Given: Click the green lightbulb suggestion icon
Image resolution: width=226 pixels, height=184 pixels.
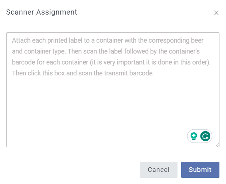Looking at the screenshot, I should coord(194,136).
